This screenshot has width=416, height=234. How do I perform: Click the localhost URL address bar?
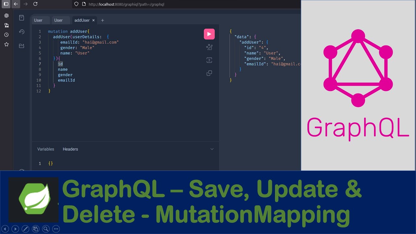[x=126, y=4]
